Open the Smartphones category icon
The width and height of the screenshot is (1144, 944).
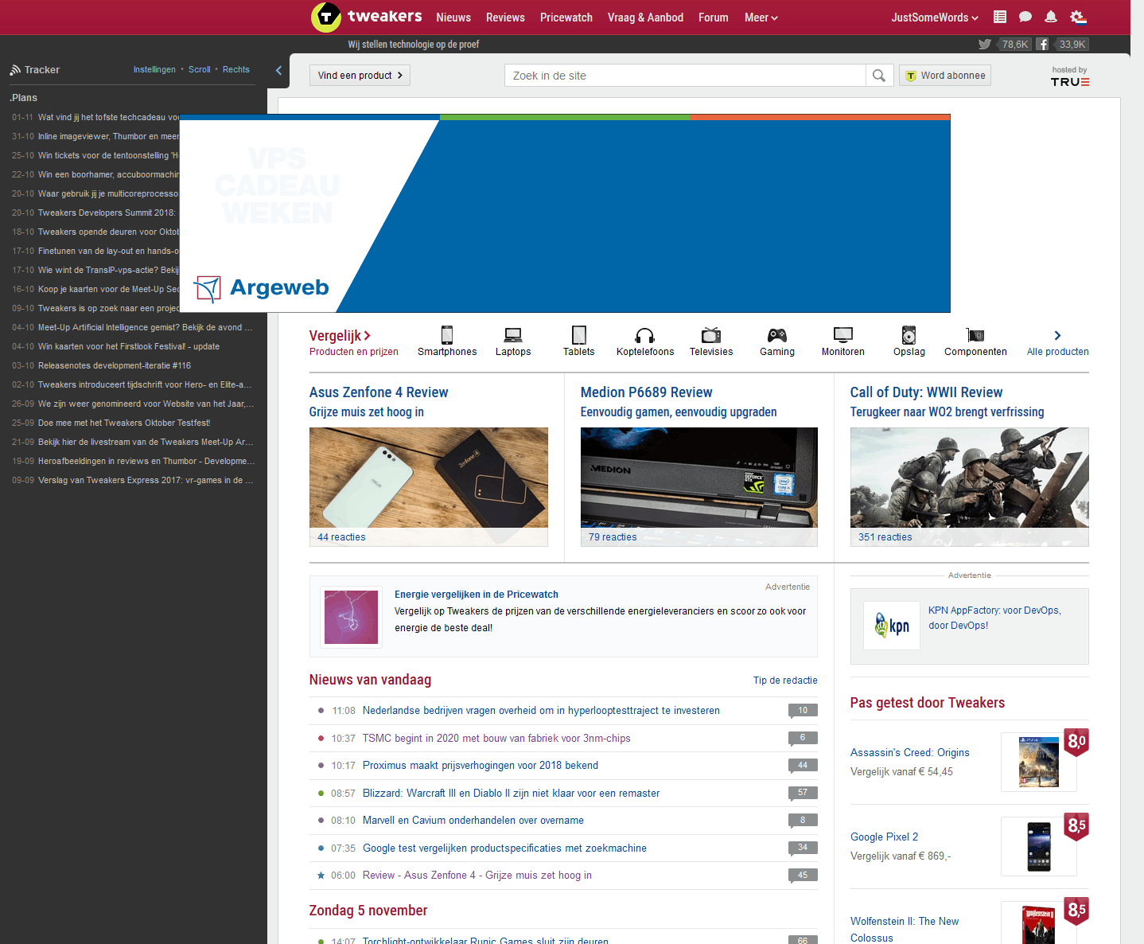[x=447, y=335]
